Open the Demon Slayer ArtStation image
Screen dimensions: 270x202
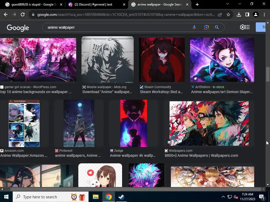point(222,60)
